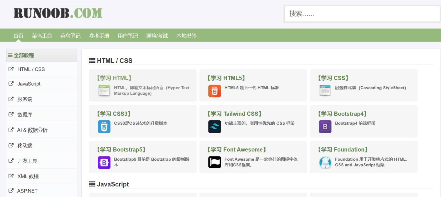Open 【学习 CSS】 tutorial title
This screenshot has width=441, height=197.
[333, 78]
